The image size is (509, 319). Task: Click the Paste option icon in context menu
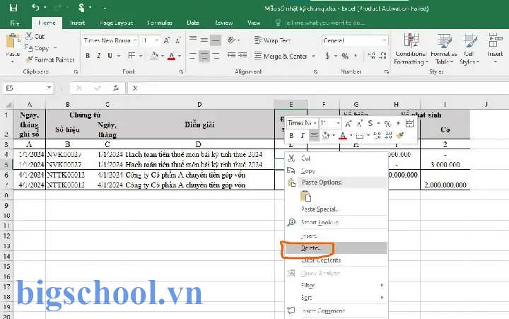306,196
